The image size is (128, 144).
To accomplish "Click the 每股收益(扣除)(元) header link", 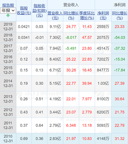I will (x=40, y=11).
